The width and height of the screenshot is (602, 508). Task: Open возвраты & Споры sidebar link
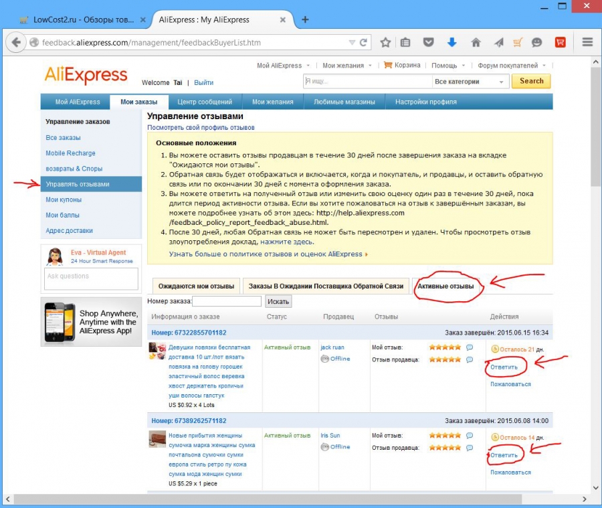(x=74, y=169)
